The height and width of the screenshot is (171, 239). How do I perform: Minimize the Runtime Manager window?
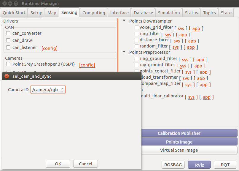(10, 3)
